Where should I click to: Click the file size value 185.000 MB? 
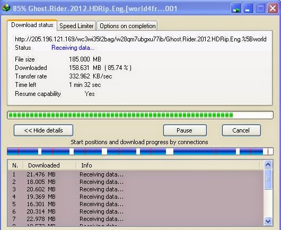pyautogui.click(x=85, y=59)
